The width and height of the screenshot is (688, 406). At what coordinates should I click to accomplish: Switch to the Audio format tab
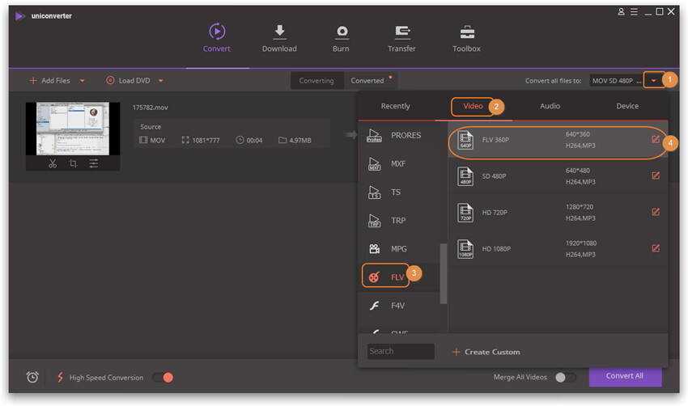click(x=550, y=106)
